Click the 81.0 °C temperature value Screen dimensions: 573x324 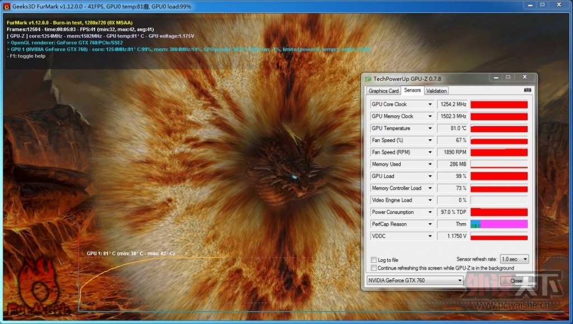(452, 129)
